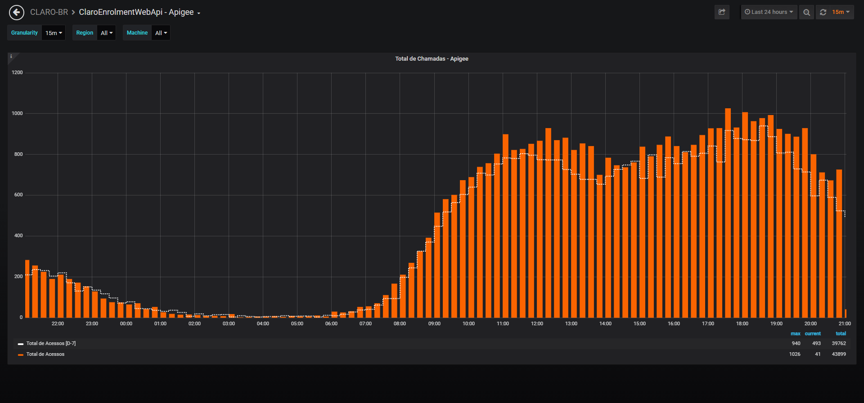Screen dimensions: 864x403
Task: Click the 12:00 time axis label
Action: click(537, 323)
